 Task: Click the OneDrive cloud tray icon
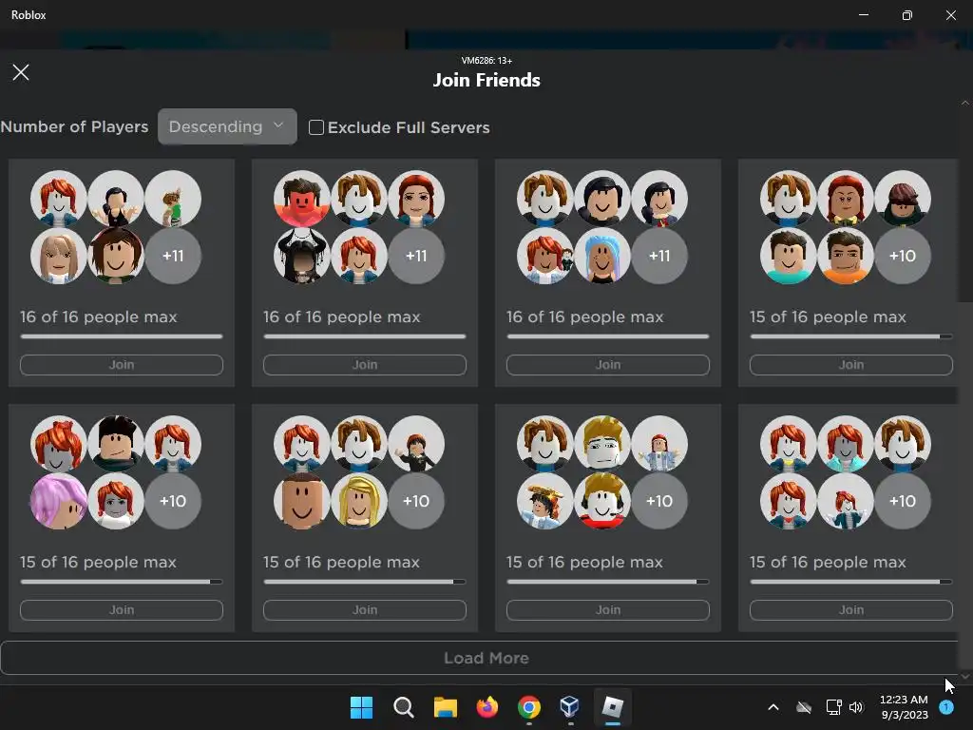804,707
